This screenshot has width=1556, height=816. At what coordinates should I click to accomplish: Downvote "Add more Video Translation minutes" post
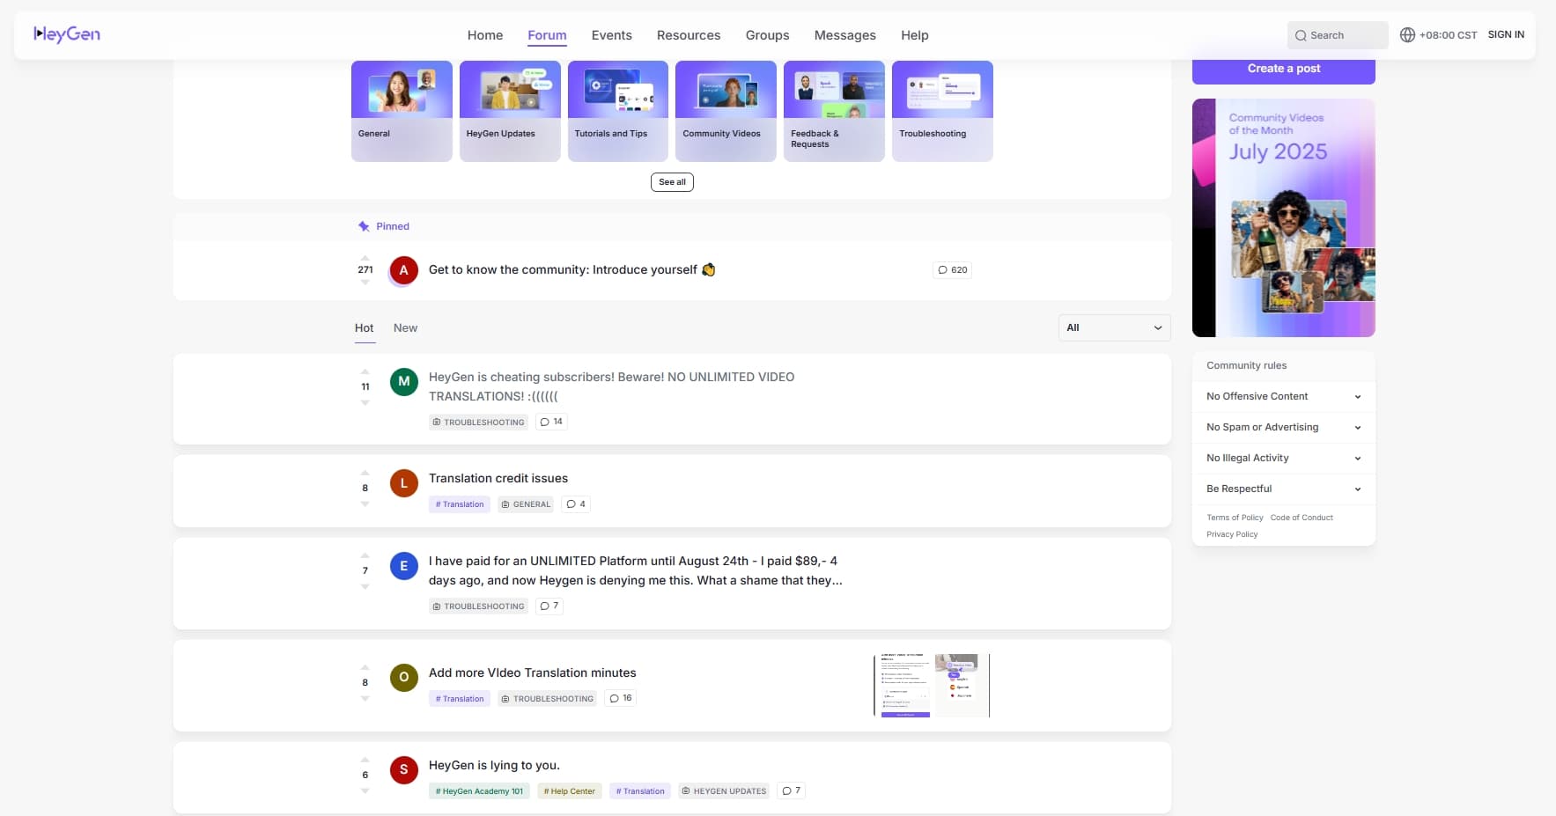coord(365,698)
